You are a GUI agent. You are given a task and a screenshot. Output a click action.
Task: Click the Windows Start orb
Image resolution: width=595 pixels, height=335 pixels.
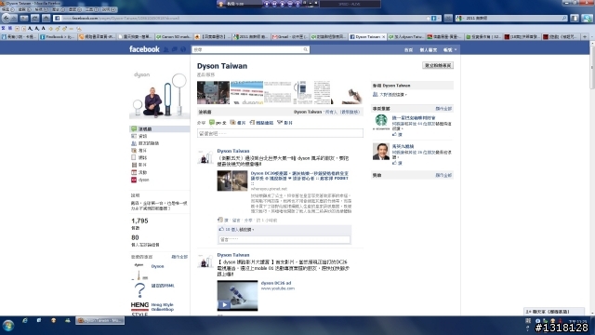tap(8, 325)
